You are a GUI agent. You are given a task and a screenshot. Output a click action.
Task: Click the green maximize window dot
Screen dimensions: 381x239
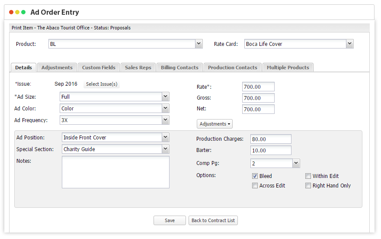(x=23, y=12)
